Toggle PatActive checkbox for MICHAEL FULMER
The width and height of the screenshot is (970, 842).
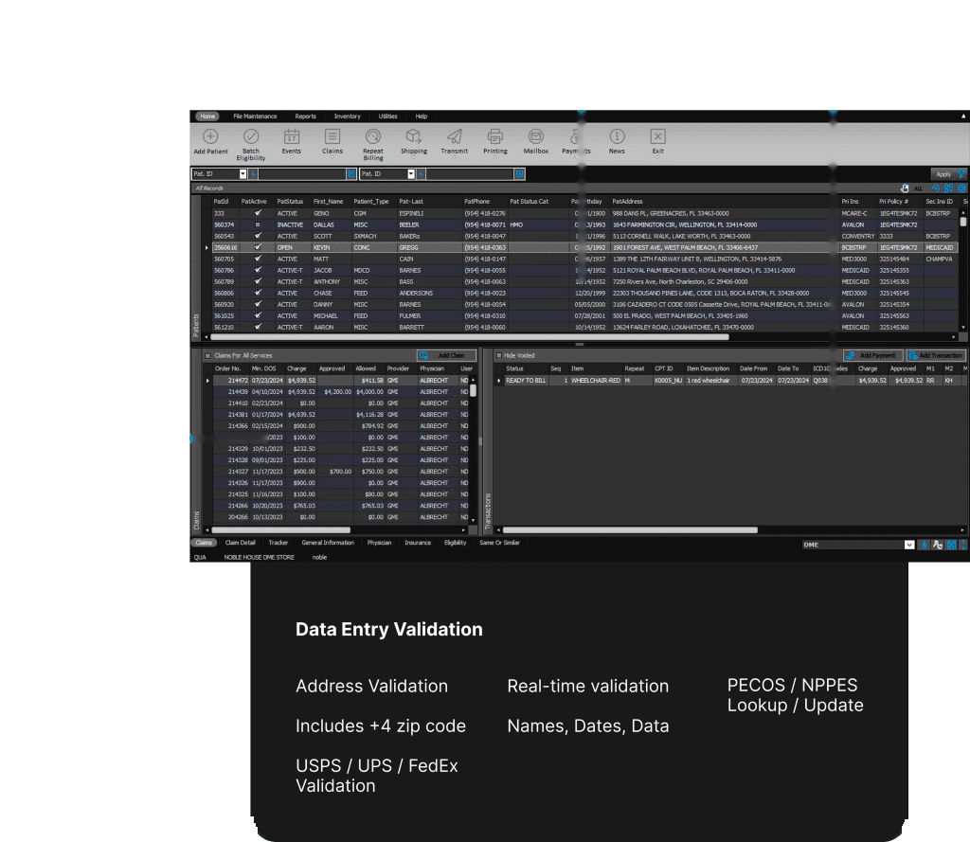point(258,316)
